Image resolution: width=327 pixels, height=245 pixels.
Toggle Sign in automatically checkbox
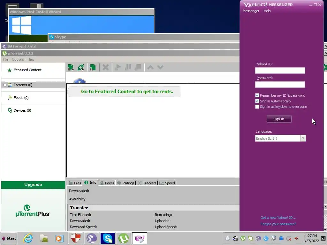(x=257, y=101)
